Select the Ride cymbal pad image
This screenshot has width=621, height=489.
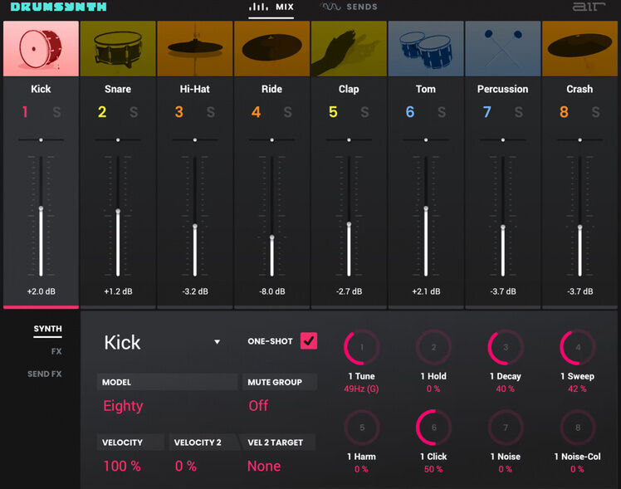(271, 49)
